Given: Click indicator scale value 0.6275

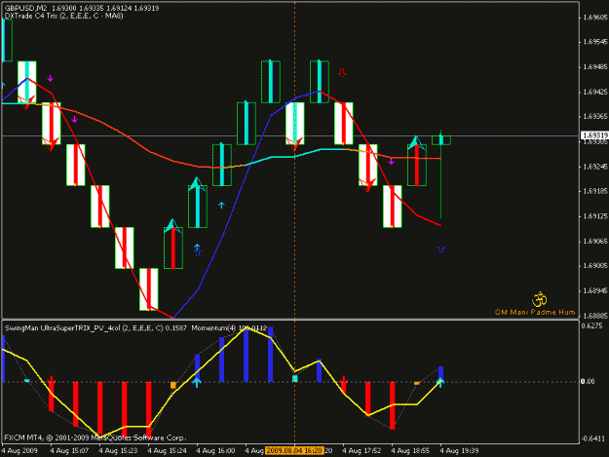Looking at the screenshot, I should click(591, 326).
